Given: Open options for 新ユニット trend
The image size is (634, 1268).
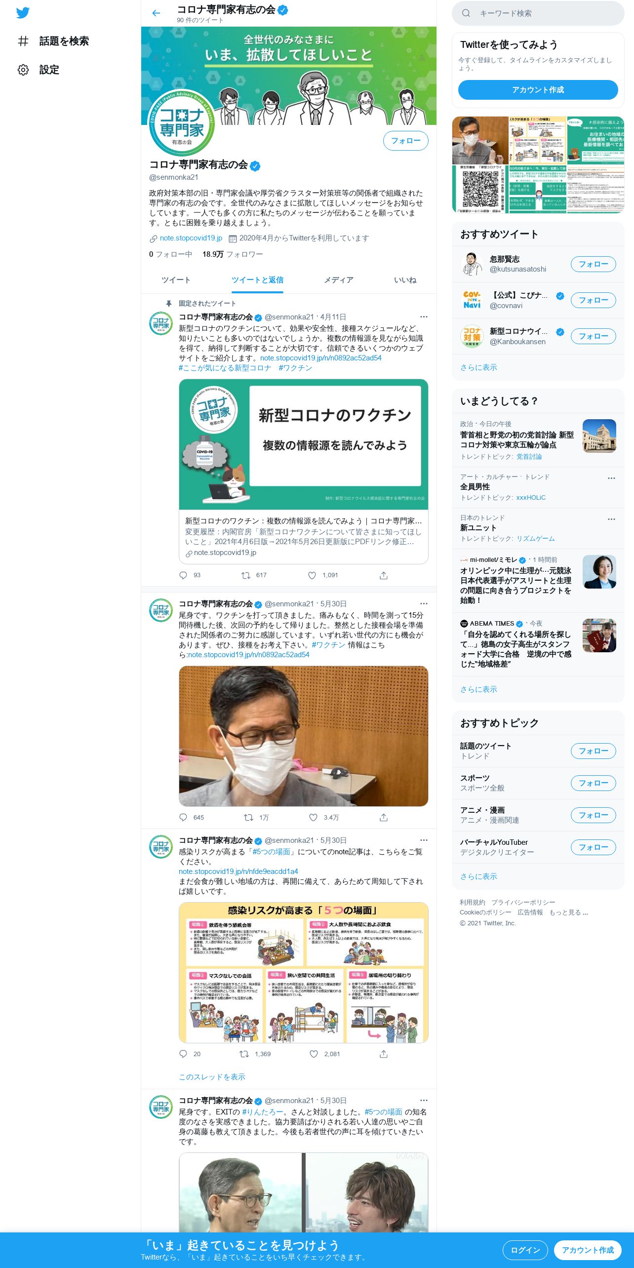Looking at the screenshot, I should (611, 519).
